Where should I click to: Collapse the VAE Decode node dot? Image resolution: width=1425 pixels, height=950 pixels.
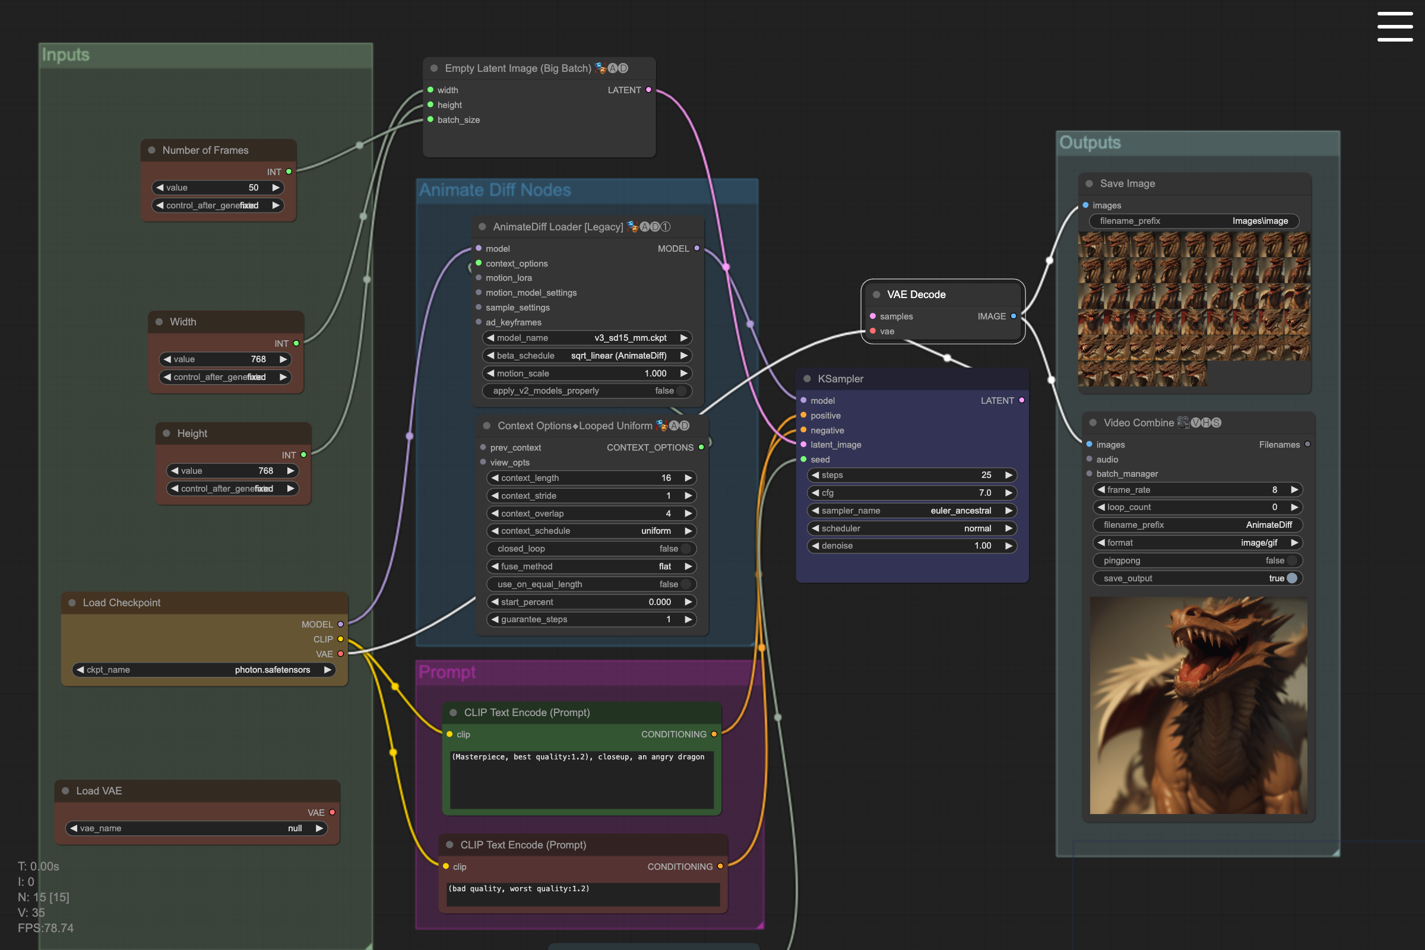pyautogui.click(x=876, y=294)
